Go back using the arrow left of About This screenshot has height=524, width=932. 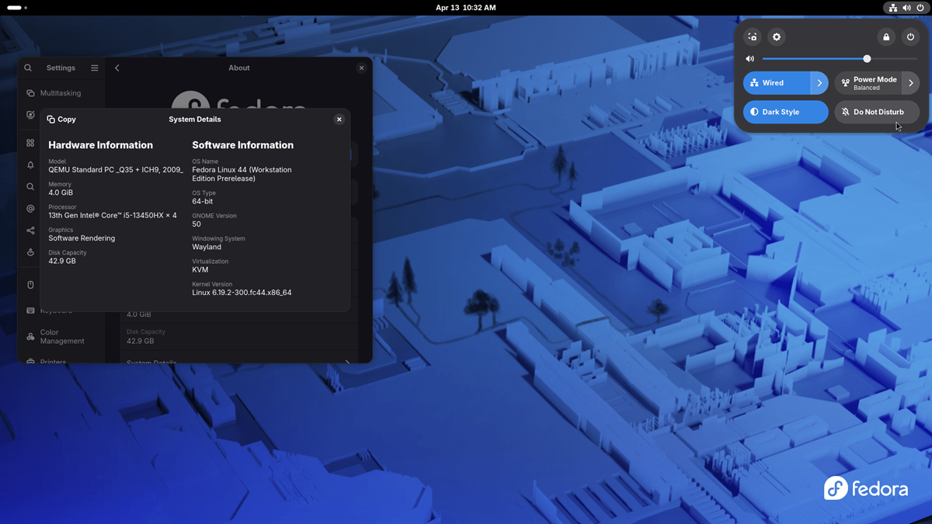[117, 68]
